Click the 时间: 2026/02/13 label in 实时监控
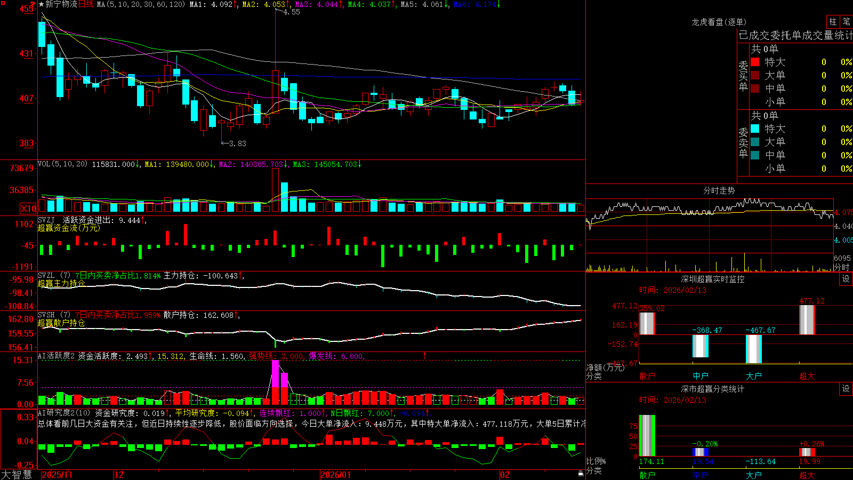 [x=672, y=290]
